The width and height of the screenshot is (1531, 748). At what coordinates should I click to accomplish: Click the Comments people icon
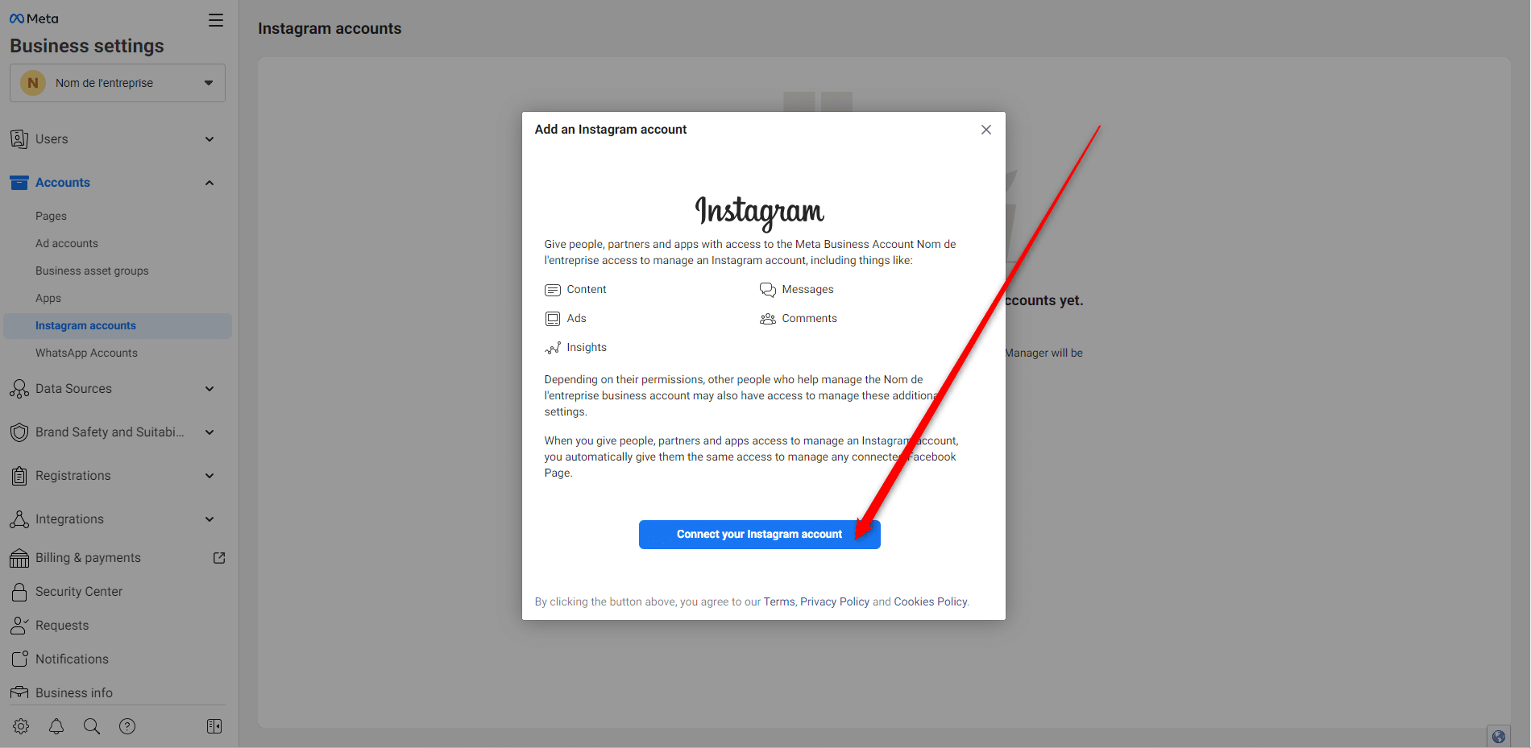coord(768,319)
